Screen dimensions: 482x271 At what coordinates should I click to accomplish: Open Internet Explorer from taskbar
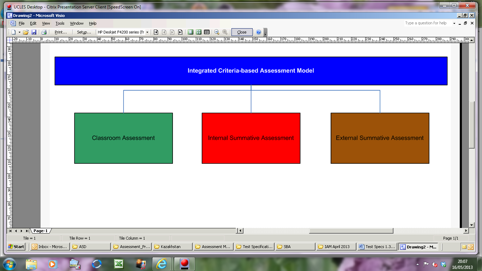coord(162,264)
